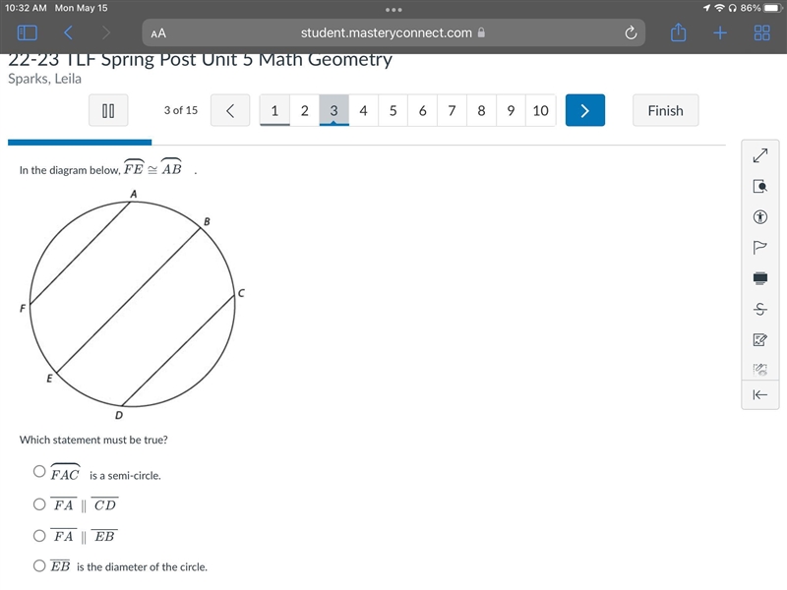The height and width of the screenshot is (590, 787).
Task: Tap the Wi-Fi status icon
Action: [720, 8]
